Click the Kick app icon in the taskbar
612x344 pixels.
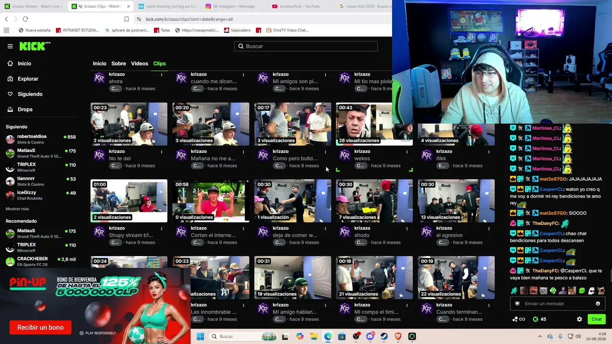tap(412, 336)
